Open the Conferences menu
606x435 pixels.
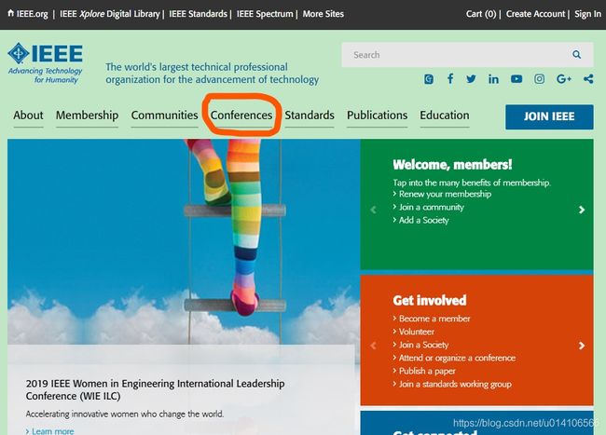click(241, 116)
